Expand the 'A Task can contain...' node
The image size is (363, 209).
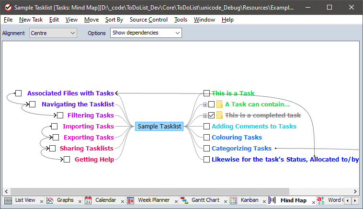(205, 104)
